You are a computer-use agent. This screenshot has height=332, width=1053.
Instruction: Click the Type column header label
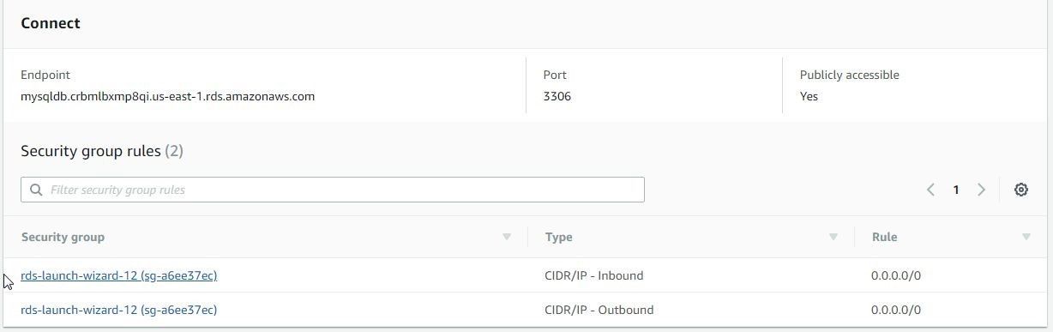click(558, 237)
